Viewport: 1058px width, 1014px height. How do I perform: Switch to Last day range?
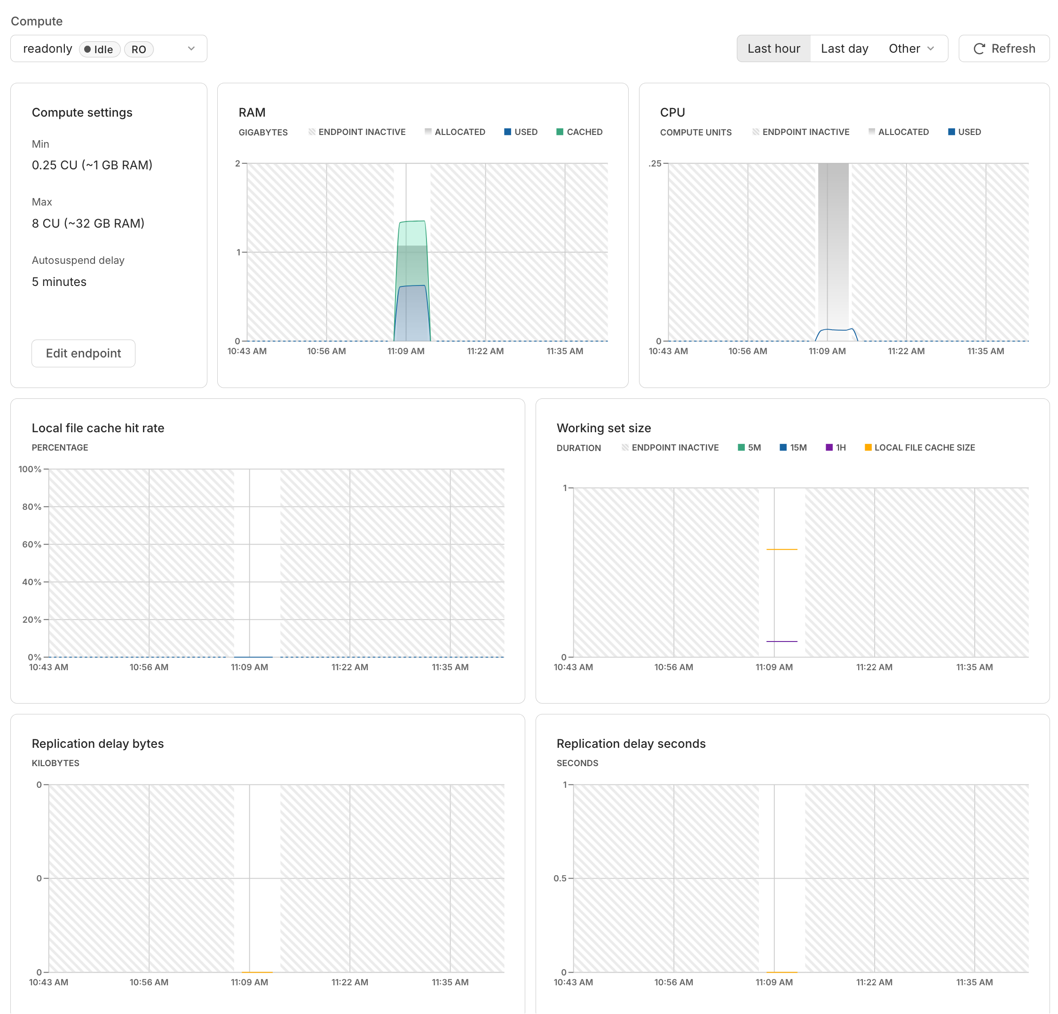pos(844,48)
